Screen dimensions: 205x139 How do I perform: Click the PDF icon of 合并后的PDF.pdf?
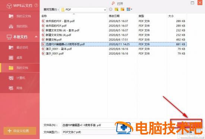(x=43, y=26)
